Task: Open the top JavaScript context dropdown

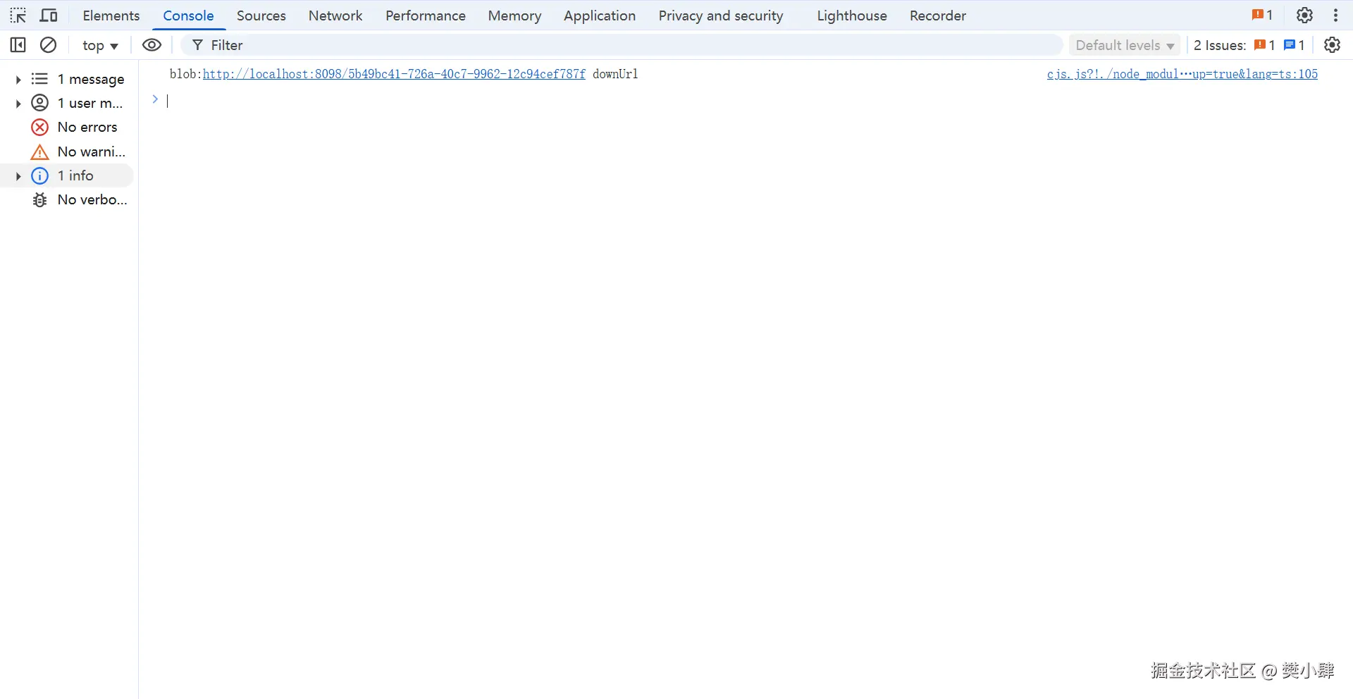Action: coord(100,45)
